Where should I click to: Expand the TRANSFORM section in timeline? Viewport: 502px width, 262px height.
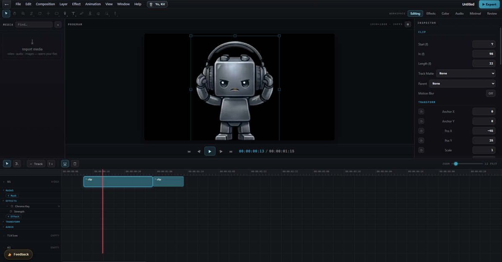tap(3, 222)
